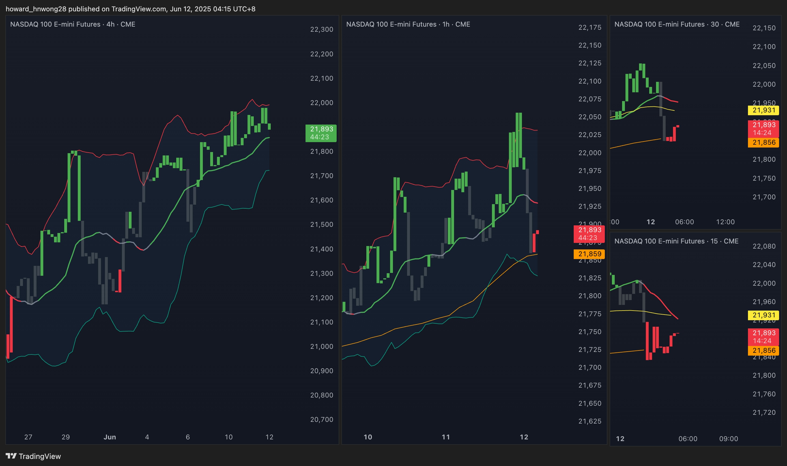Click yellow 21,931 tag on 15-minute chart

[763, 315]
